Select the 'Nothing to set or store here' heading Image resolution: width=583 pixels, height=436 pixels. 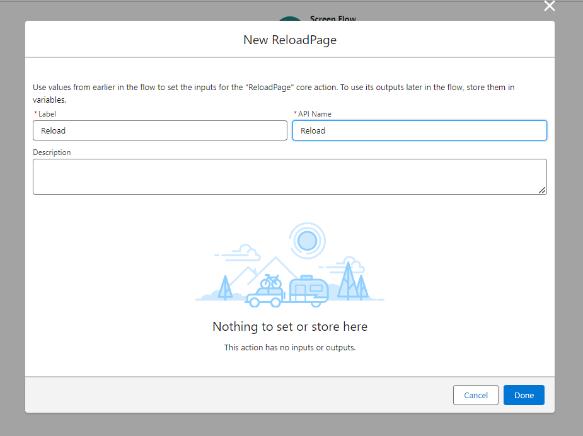click(x=290, y=326)
